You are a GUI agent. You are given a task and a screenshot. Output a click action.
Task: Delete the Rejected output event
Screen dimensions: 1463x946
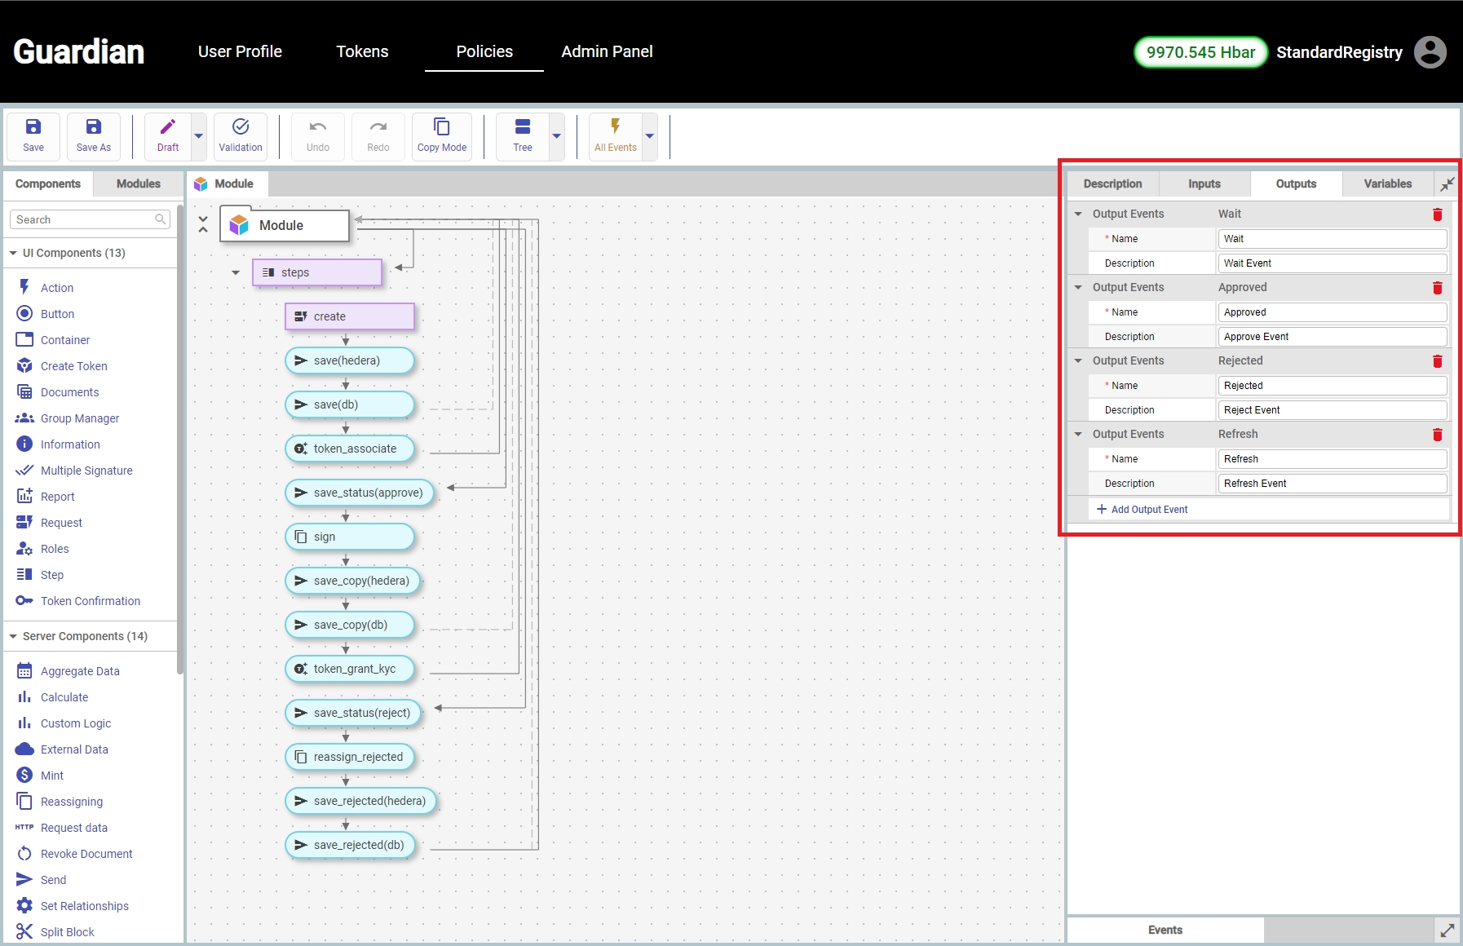1437,360
